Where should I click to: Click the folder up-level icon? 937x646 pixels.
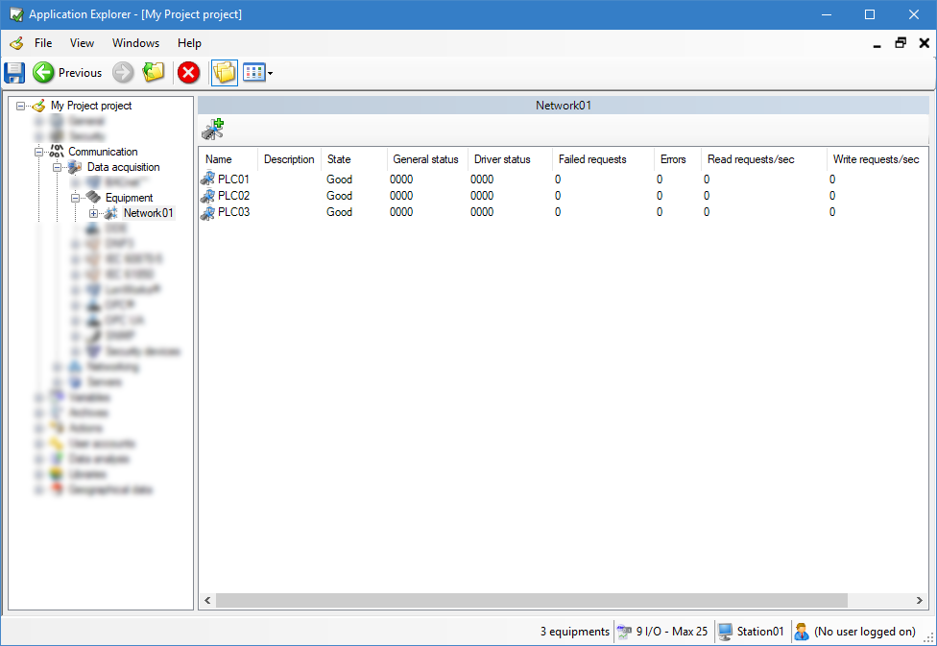tap(154, 72)
